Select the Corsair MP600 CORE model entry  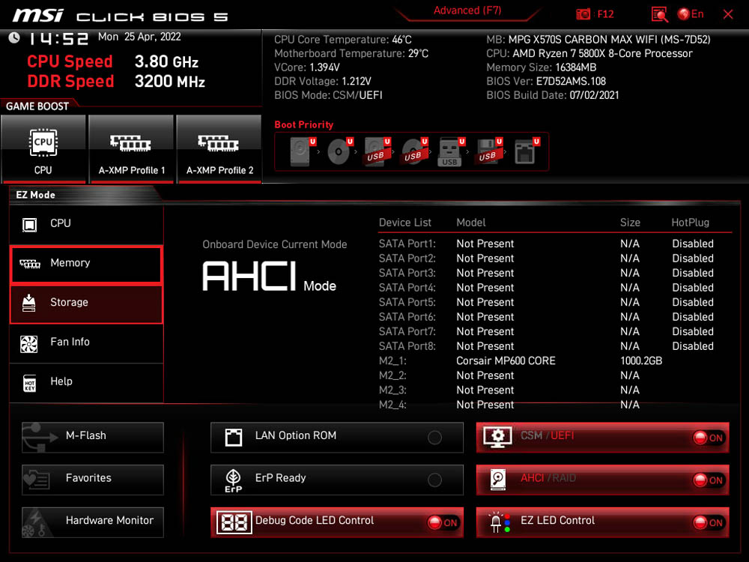tap(506, 361)
